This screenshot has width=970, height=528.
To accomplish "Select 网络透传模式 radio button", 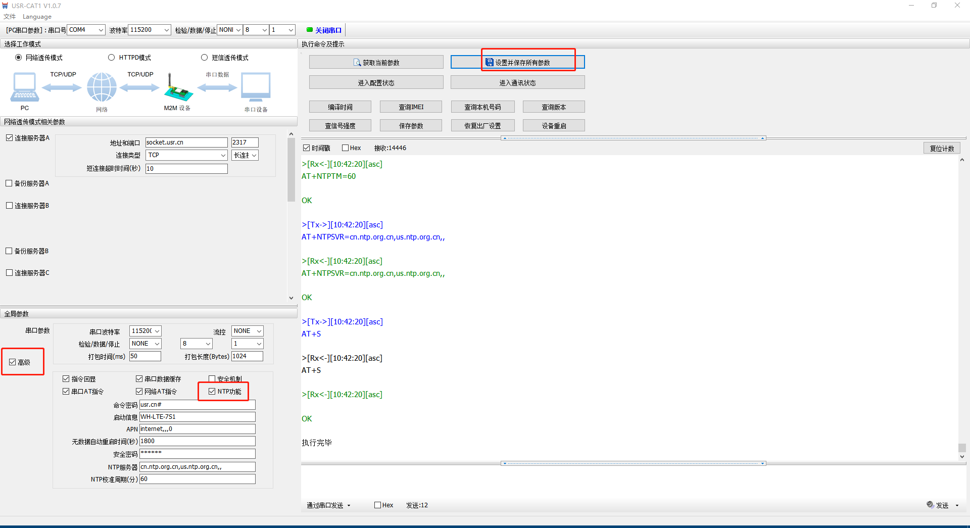I will point(19,58).
